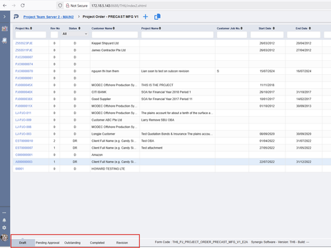Open project link LJ-PJO-009
Viewport: 331px width, 248px height.
point(23,120)
